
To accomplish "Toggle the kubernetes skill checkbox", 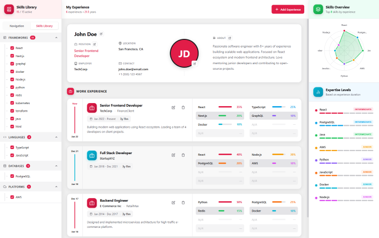I will pos(12,103).
